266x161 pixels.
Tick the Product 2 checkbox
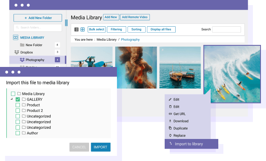(x=18, y=111)
